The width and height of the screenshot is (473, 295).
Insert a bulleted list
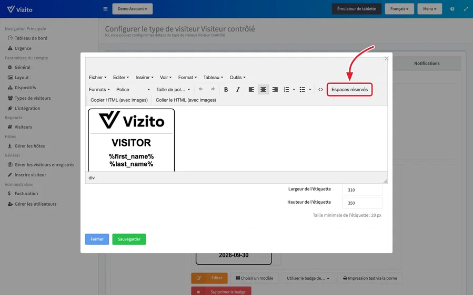(302, 89)
